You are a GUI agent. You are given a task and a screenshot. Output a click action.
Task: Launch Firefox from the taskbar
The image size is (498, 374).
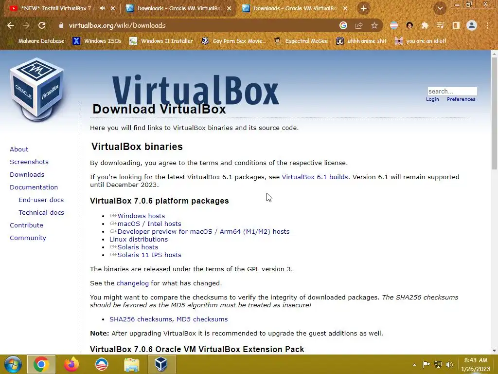tap(71, 364)
